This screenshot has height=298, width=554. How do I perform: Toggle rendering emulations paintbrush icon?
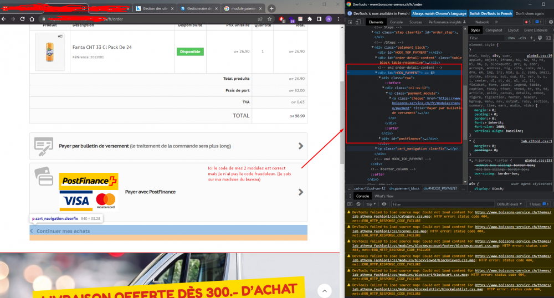[540, 38]
